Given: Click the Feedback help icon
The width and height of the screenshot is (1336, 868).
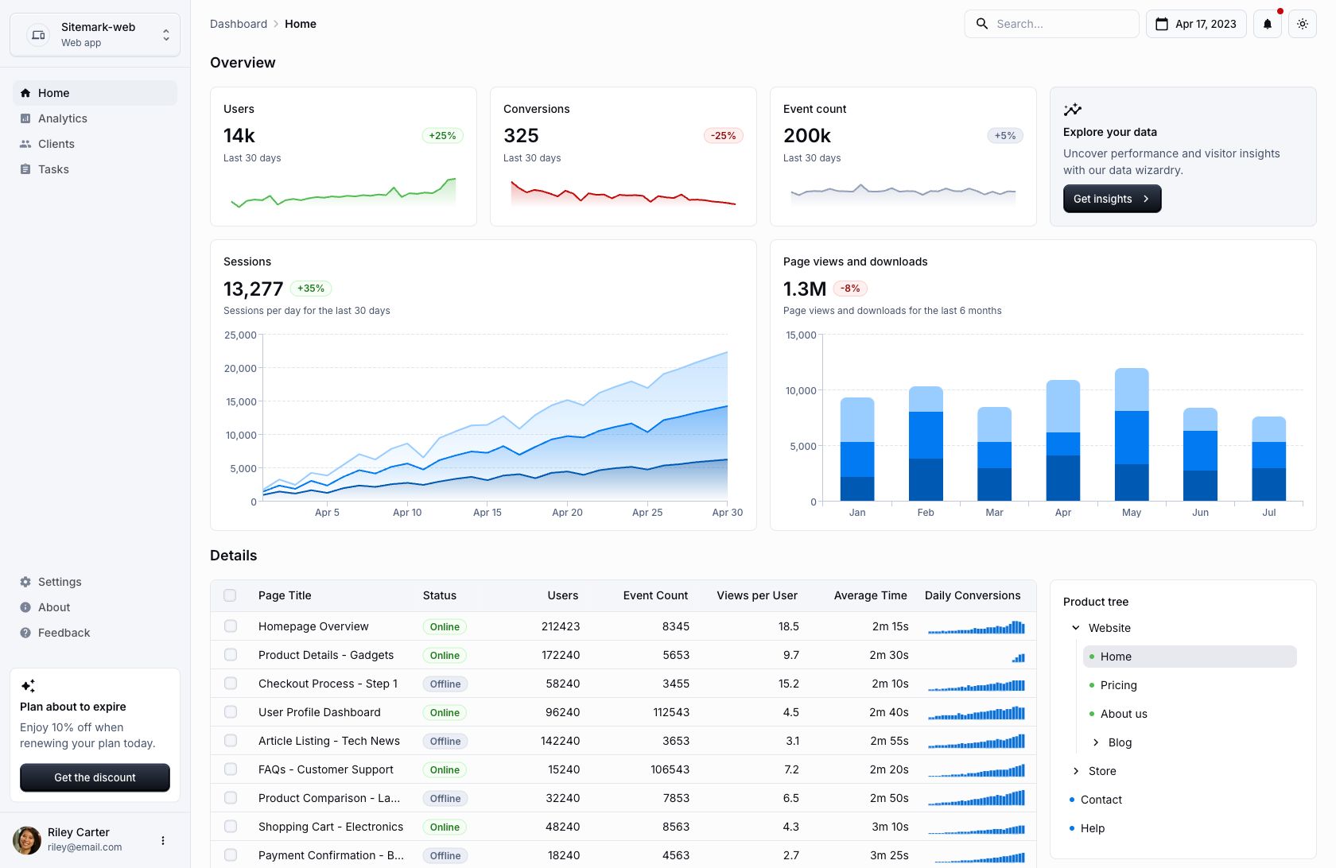Looking at the screenshot, I should tap(25, 633).
